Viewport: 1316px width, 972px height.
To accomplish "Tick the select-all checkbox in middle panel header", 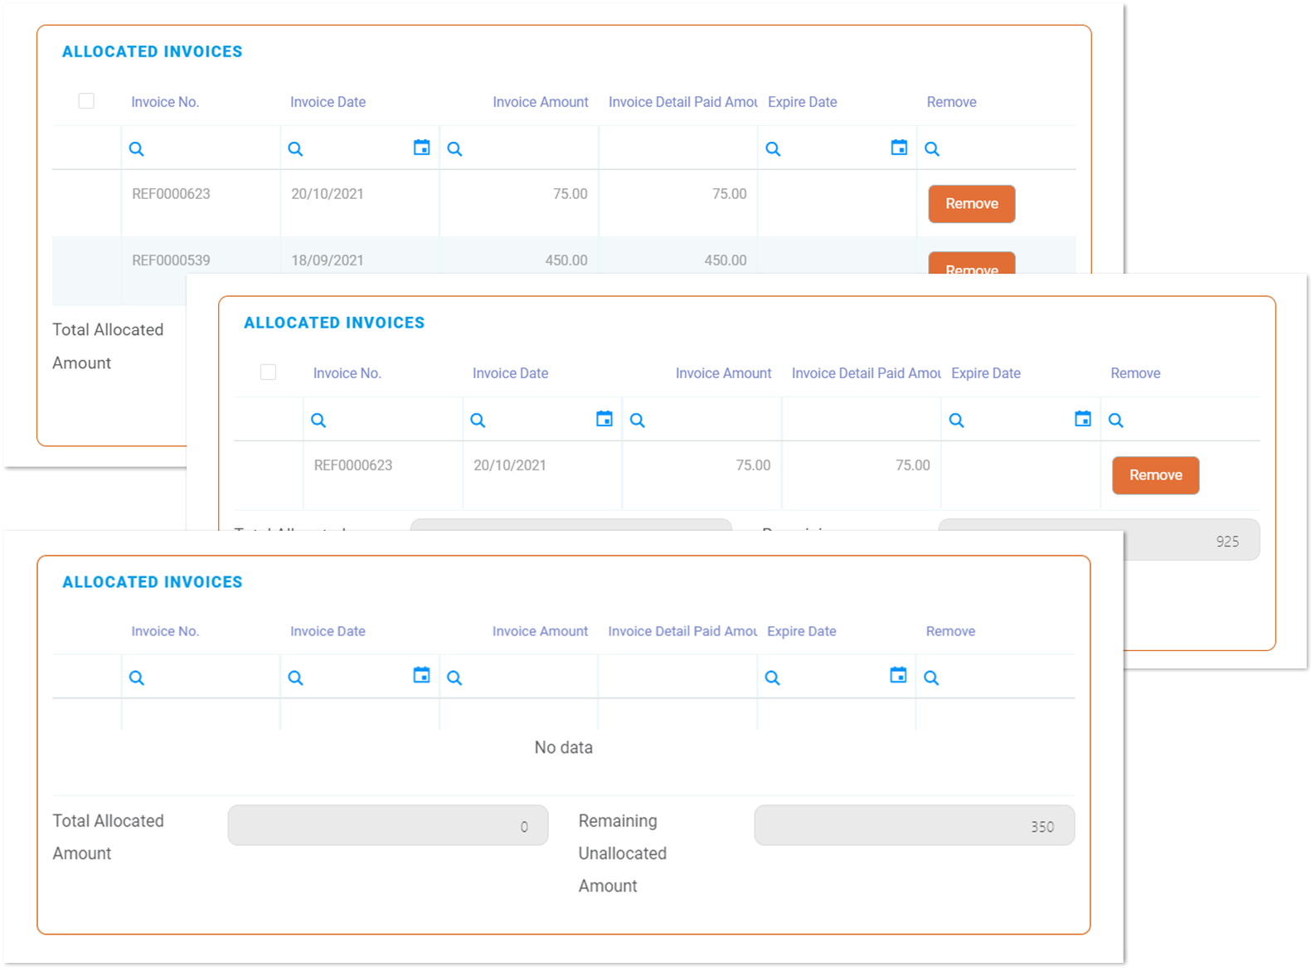I will pyautogui.click(x=268, y=372).
